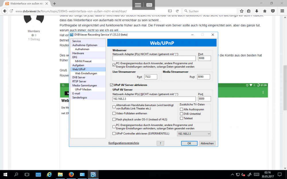Show bookmarks list icon in Firefox toolbar
Screen dimensions: 287x179
pos(249,11)
